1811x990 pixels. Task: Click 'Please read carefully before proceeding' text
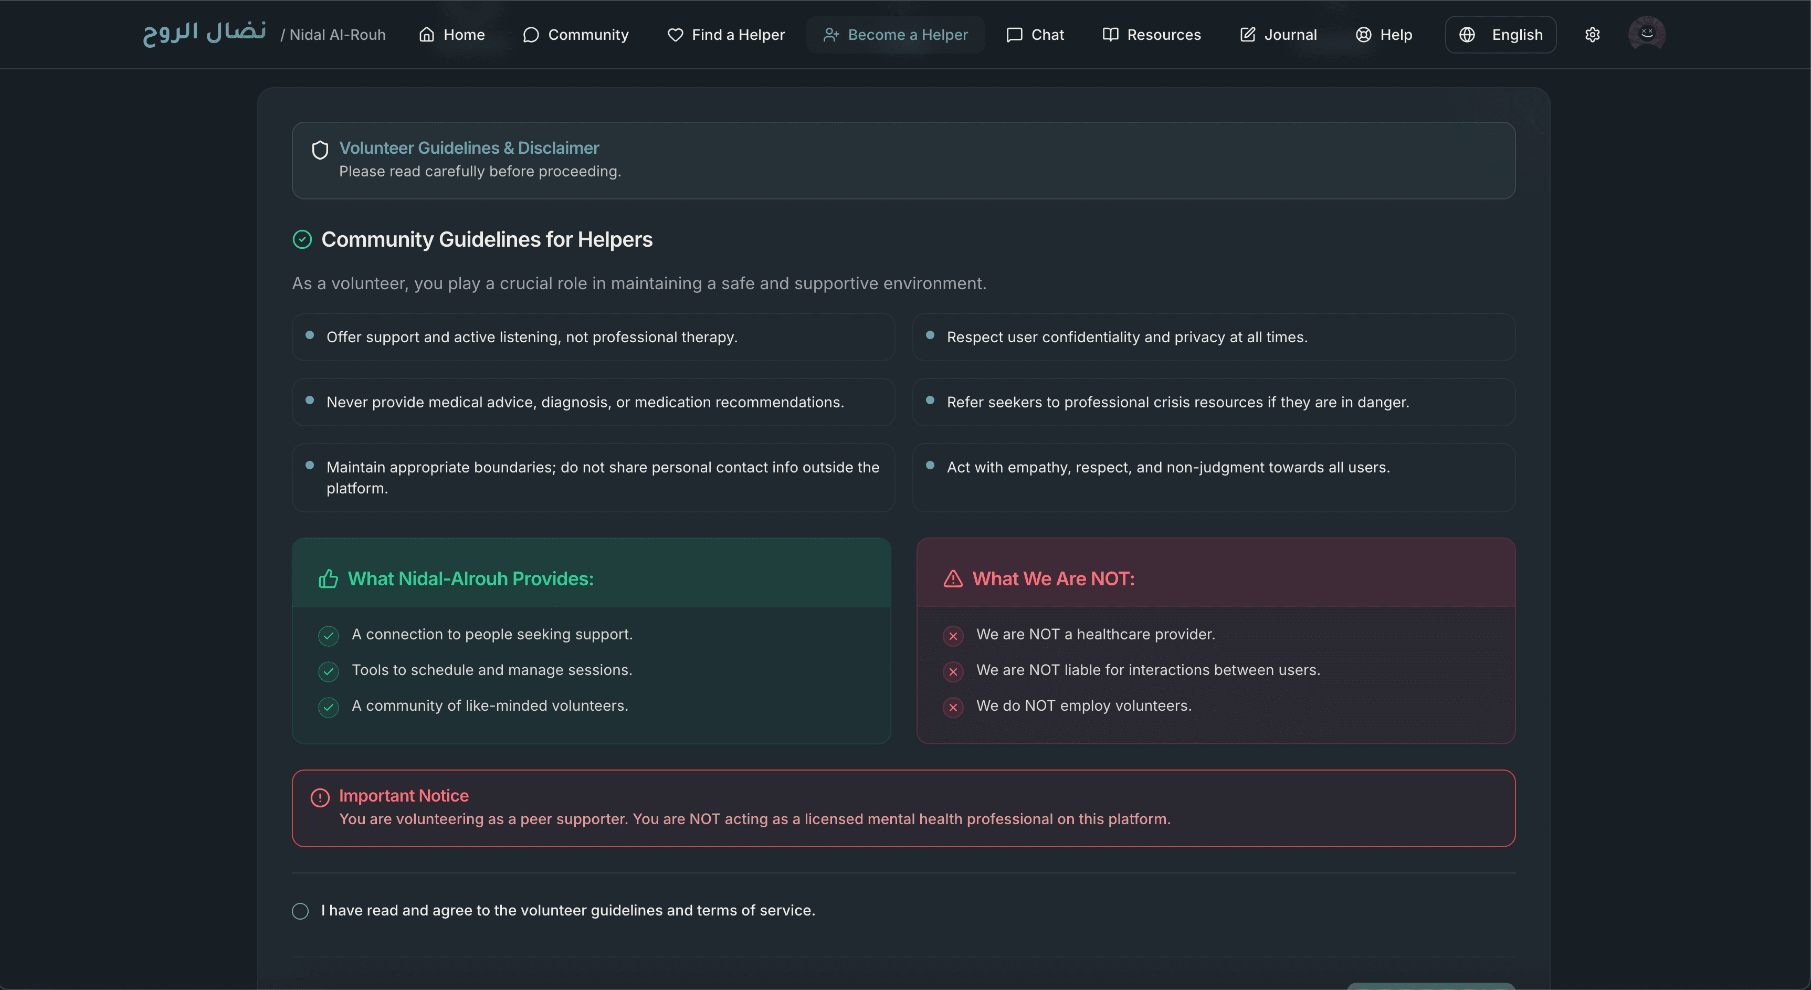(x=480, y=172)
